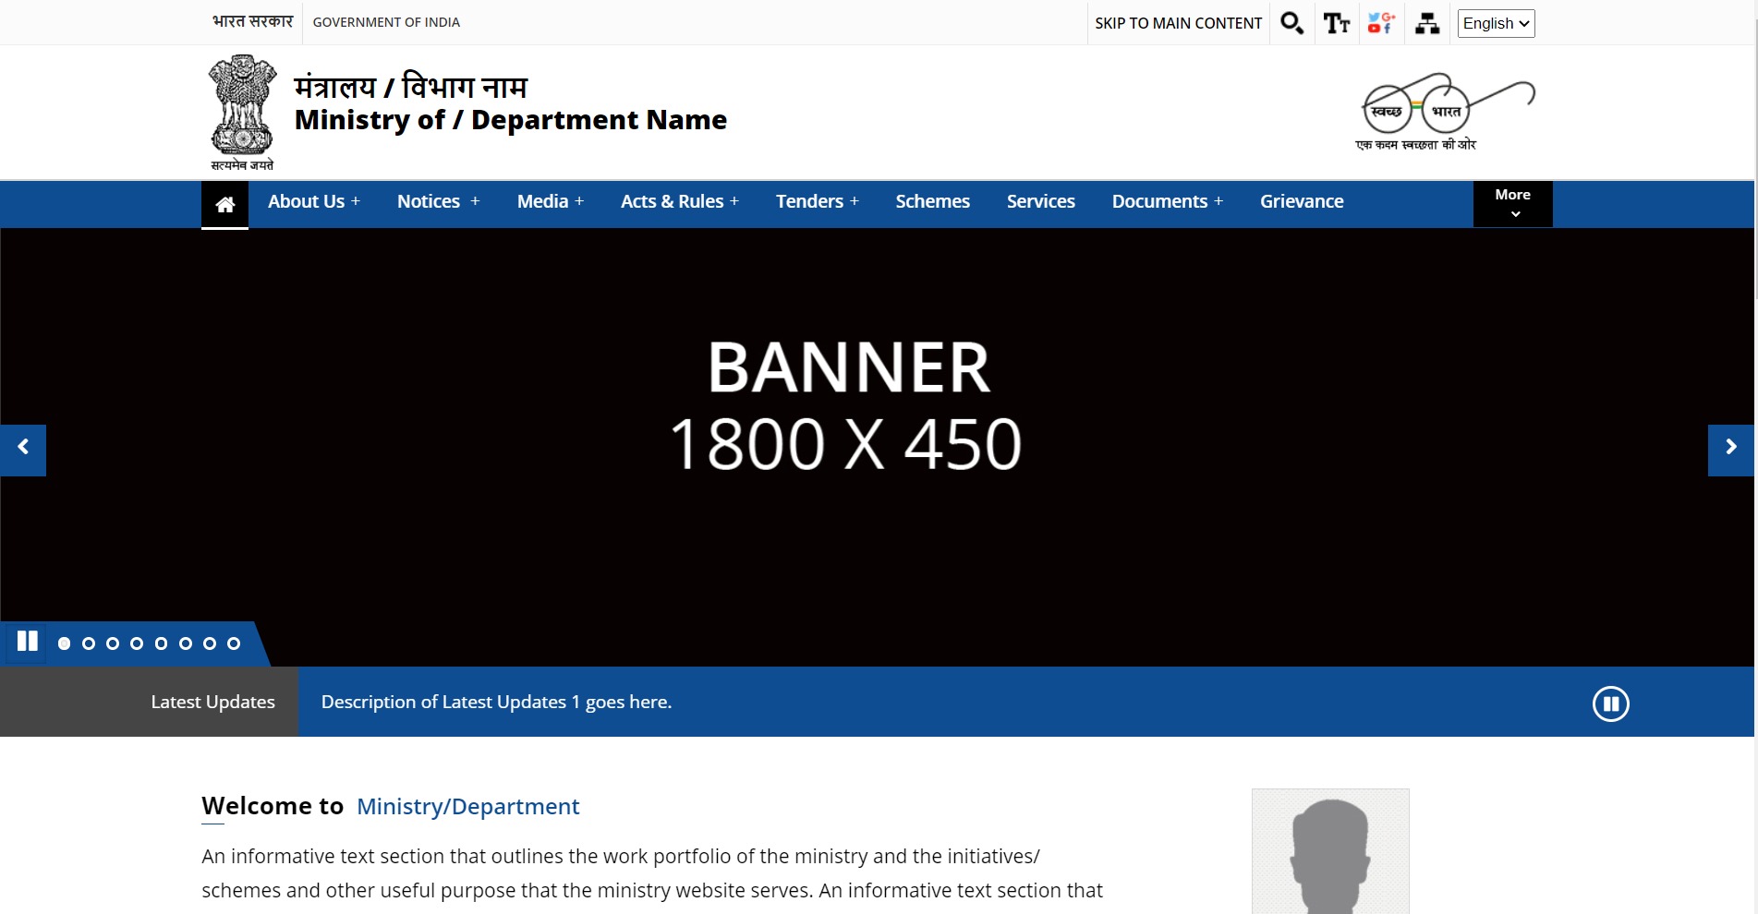Select the second banner slide dot
This screenshot has height=914, width=1758.
point(89,643)
